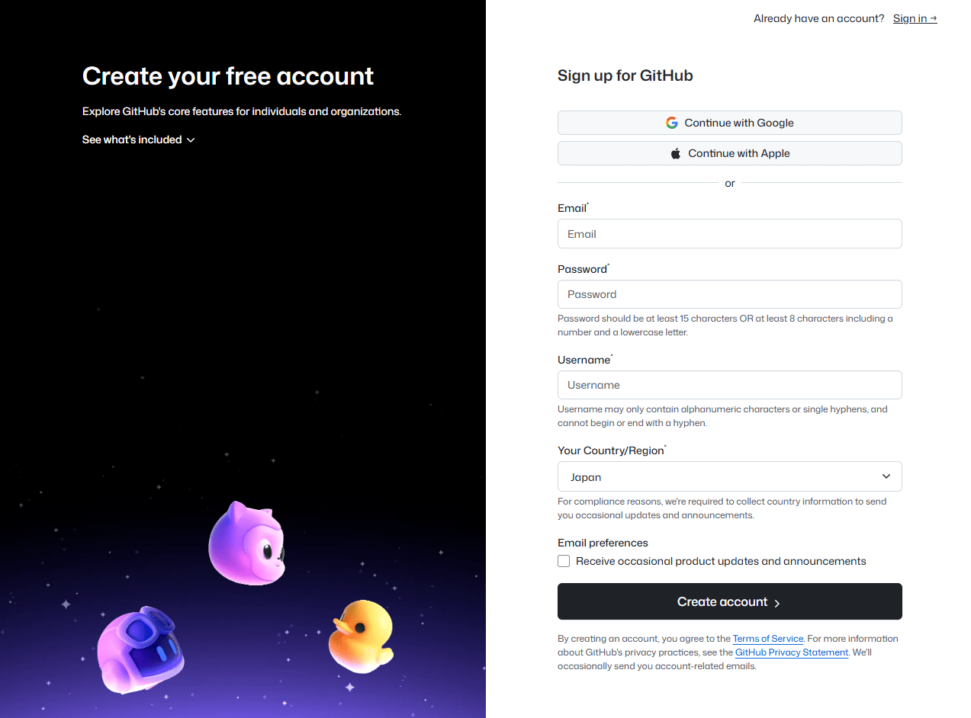This screenshot has height=718, width=971.
Task: Click the purple Copilot robot mascot
Action: pyautogui.click(x=140, y=650)
